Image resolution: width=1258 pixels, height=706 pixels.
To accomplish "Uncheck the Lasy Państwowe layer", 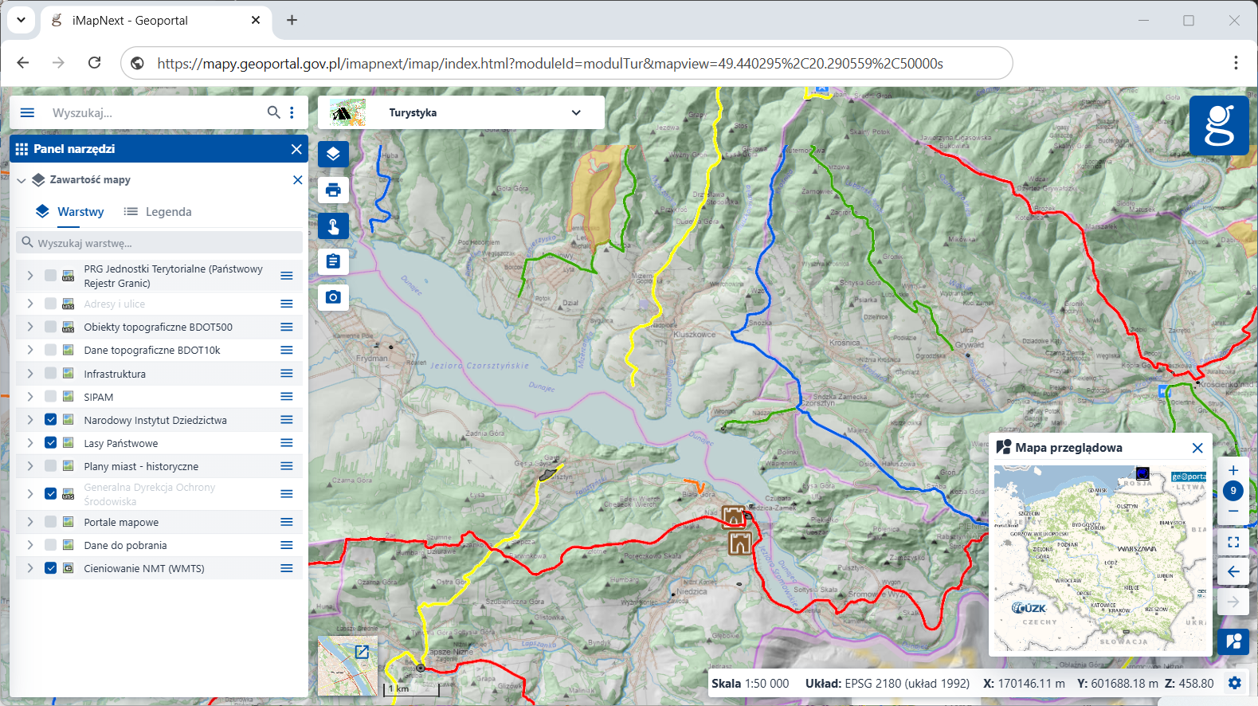I will (50, 443).
